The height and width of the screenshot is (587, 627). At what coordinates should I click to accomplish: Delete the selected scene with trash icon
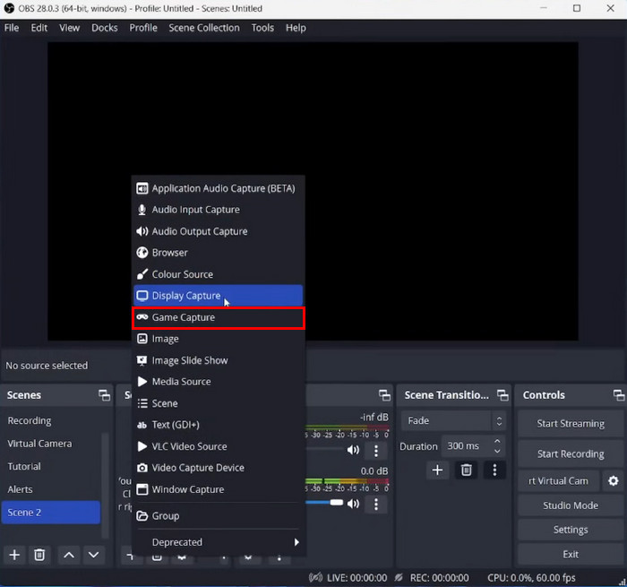click(x=39, y=555)
